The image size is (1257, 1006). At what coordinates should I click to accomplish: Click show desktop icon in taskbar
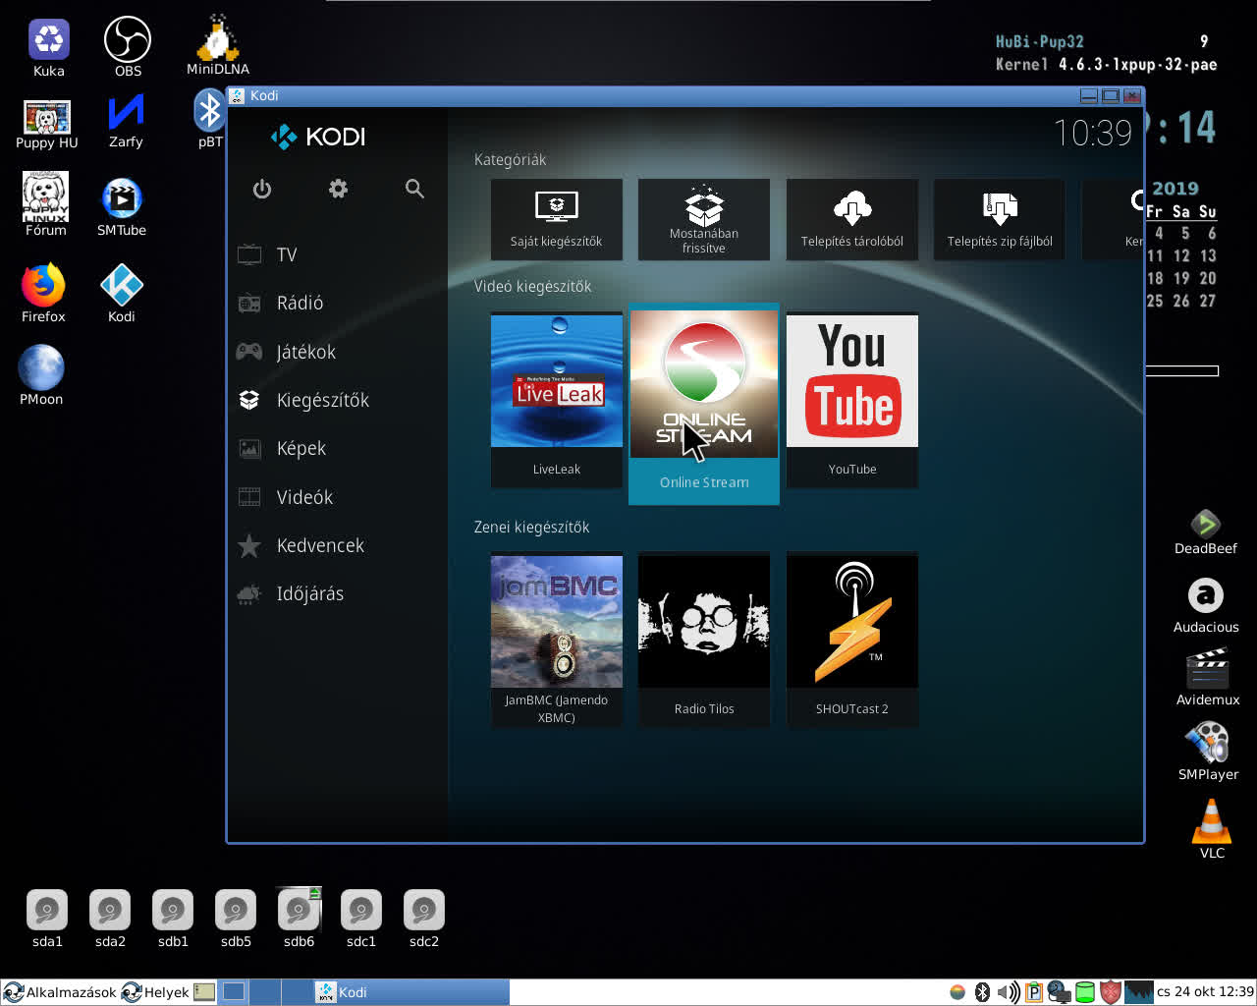click(x=204, y=992)
